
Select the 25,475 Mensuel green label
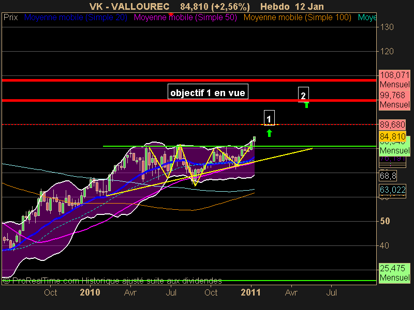tap(394, 273)
